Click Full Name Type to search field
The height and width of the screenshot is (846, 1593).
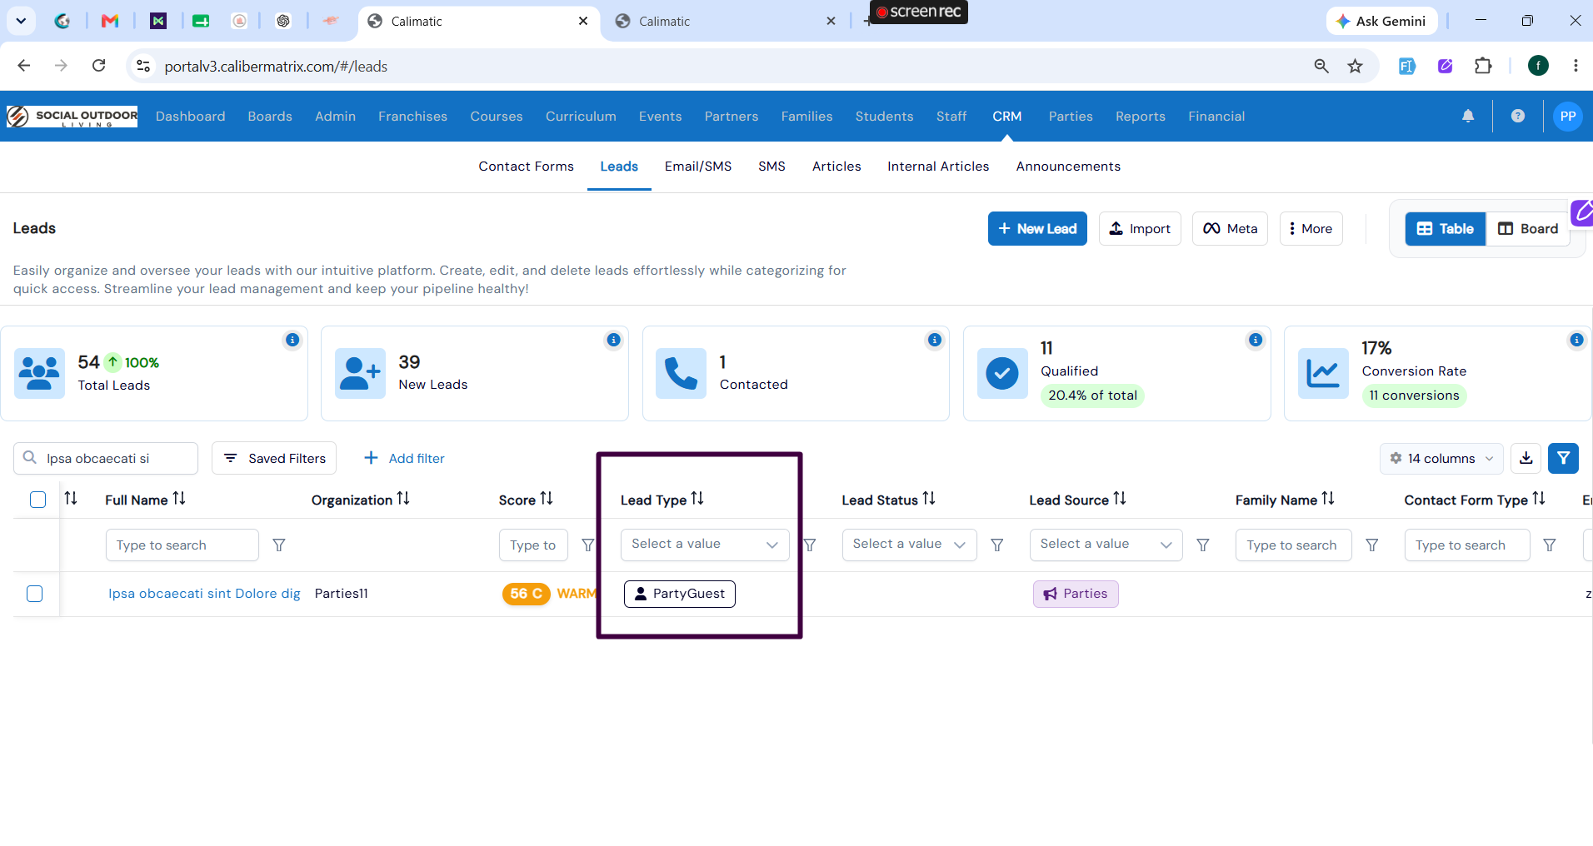[x=182, y=545]
